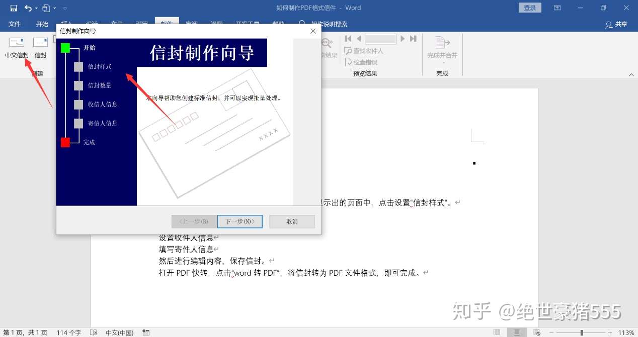Switch to Print Layout view icon
The image size is (638, 337).
(x=517, y=332)
